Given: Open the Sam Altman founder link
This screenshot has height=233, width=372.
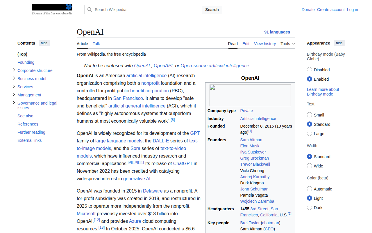Looking at the screenshot, I should (x=251, y=140).
